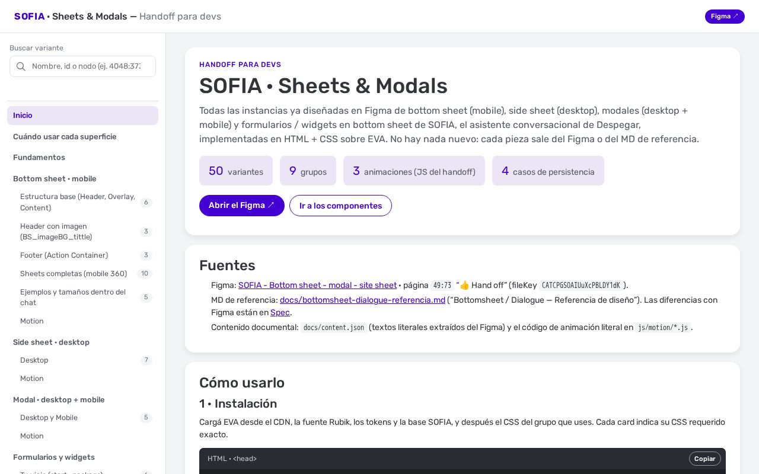Click the CATCPGSOAIUuXcPBLDY1dK fileKey text

pyautogui.click(x=581, y=286)
